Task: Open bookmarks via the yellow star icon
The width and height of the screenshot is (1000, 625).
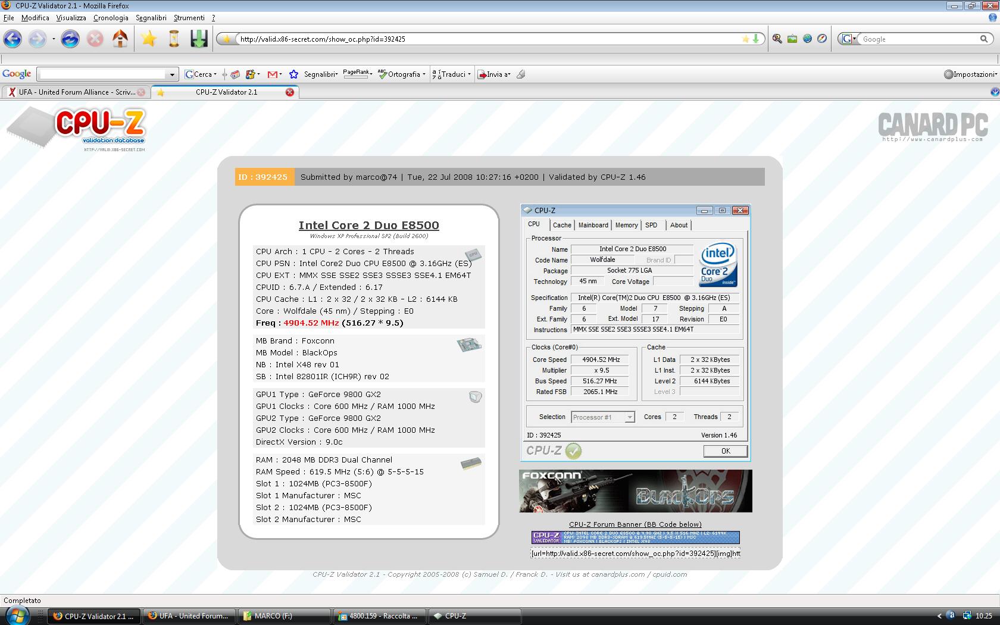Action: [x=149, y=39]
